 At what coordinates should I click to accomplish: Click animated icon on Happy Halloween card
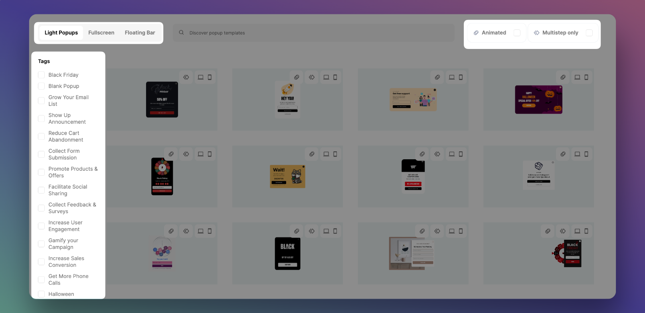[x=563, y=77]
